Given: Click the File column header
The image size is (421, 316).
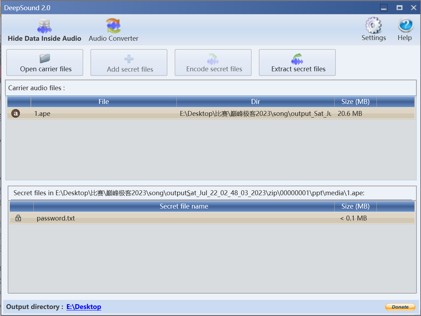Looking at the screenshot, I should point(104,102).
